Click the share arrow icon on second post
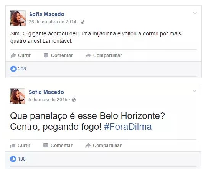This screenshot has width=208, height=174. (88, 146)
